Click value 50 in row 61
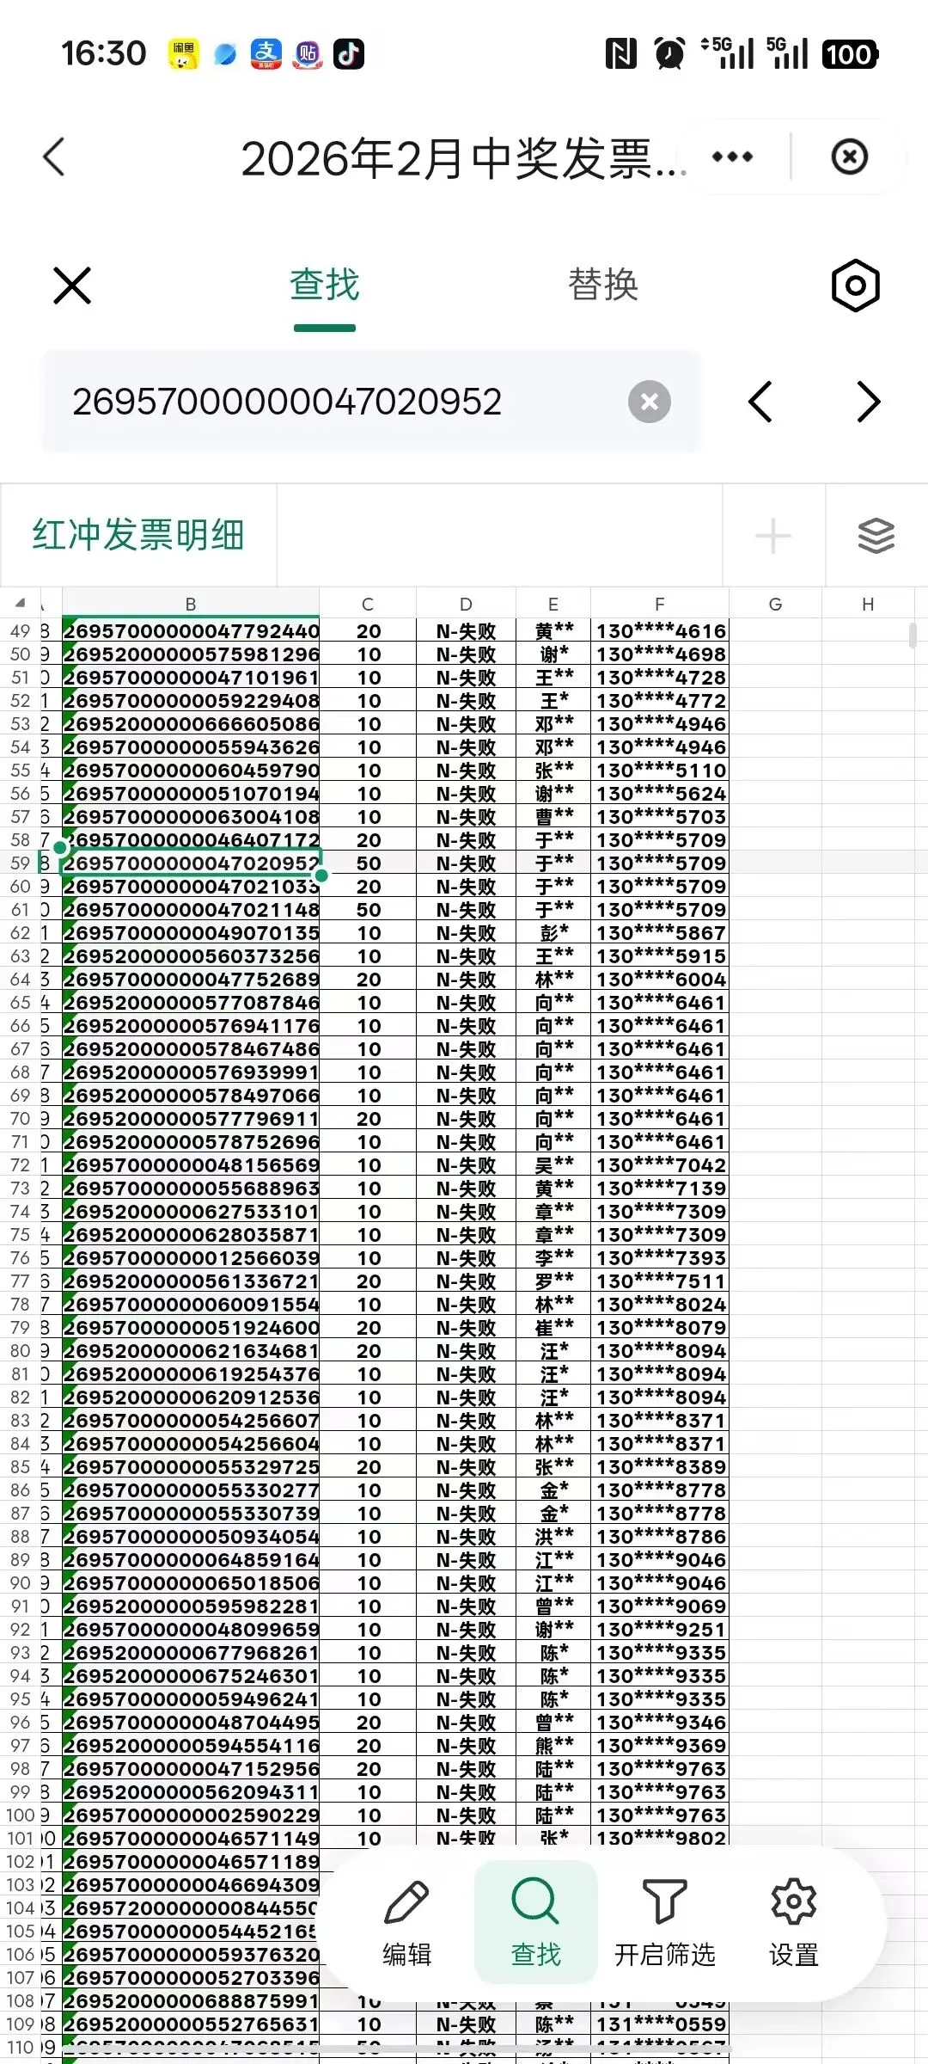This screenshot has height=2064, width=928. pos(368,909)
